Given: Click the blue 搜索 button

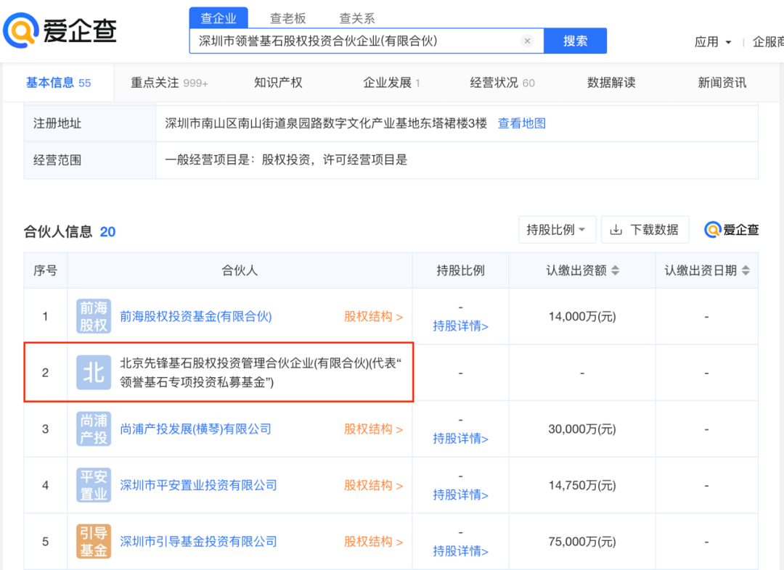Looking at the screenshot, I should 575,41.
